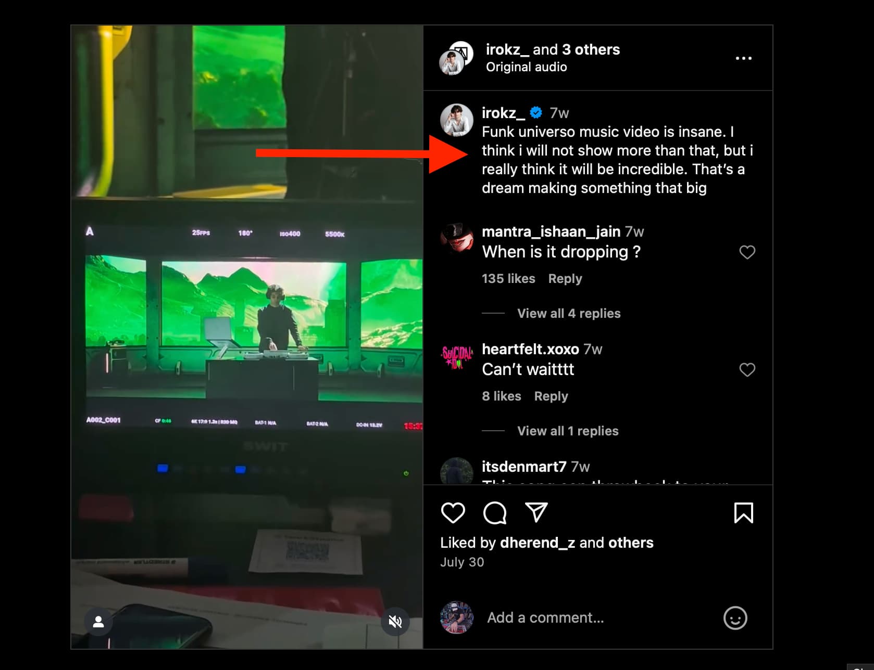The width and height of the screenshot is (874, 670).
Task: Like heartfelt.xoxo's comment
Action: click(x=747, y=370)
